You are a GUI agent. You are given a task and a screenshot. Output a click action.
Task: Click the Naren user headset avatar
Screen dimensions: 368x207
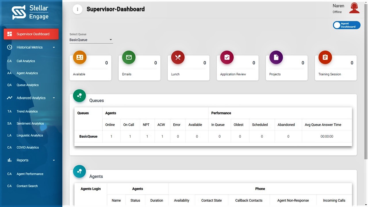tap(354, 8)
